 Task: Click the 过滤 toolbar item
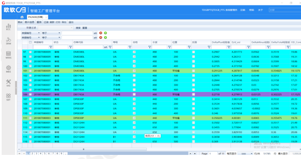pos(46,22)
